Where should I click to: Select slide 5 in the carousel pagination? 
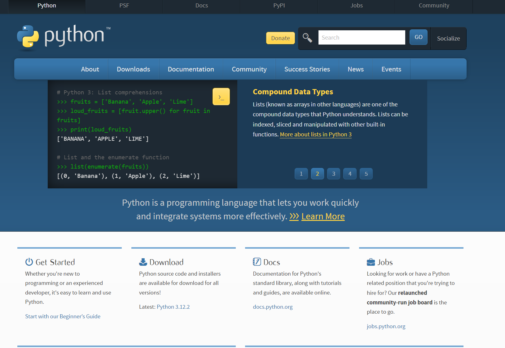coord(366,174)
